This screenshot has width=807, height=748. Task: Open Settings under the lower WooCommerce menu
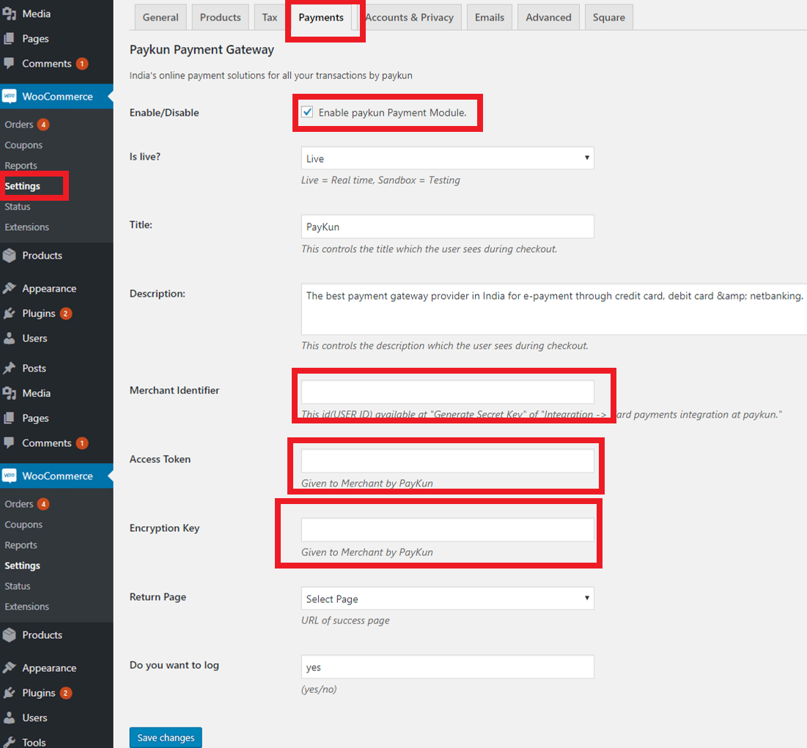coord(23,566)
